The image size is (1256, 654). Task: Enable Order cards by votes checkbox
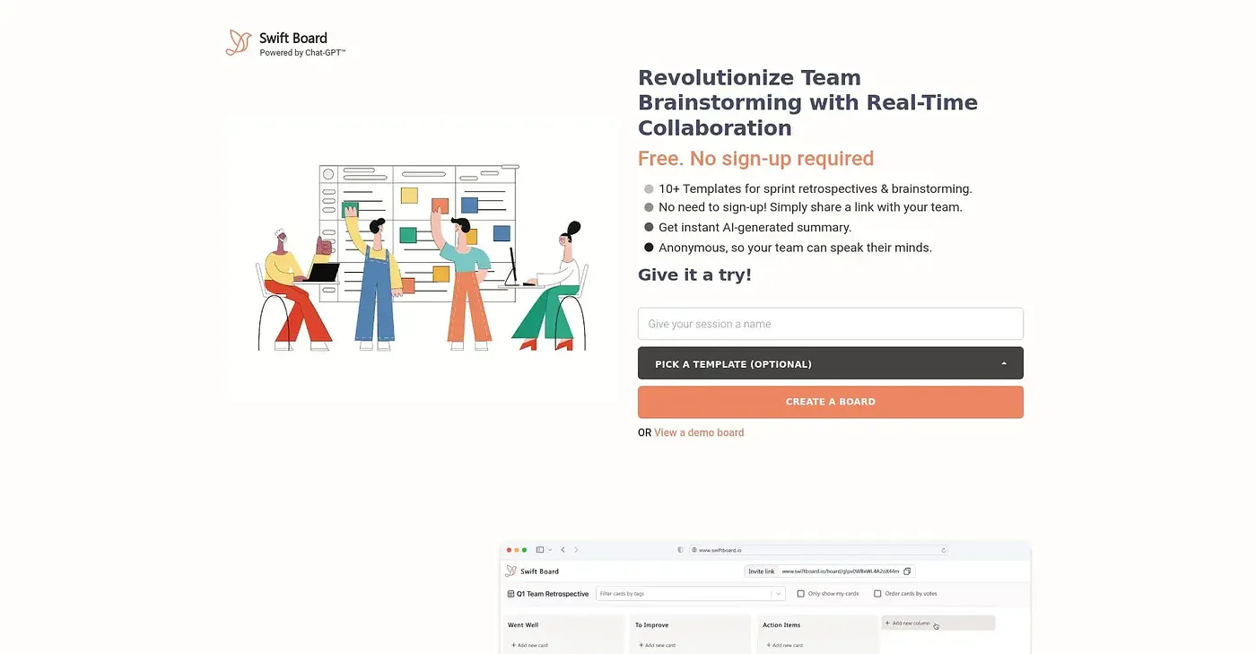(877, 594)
